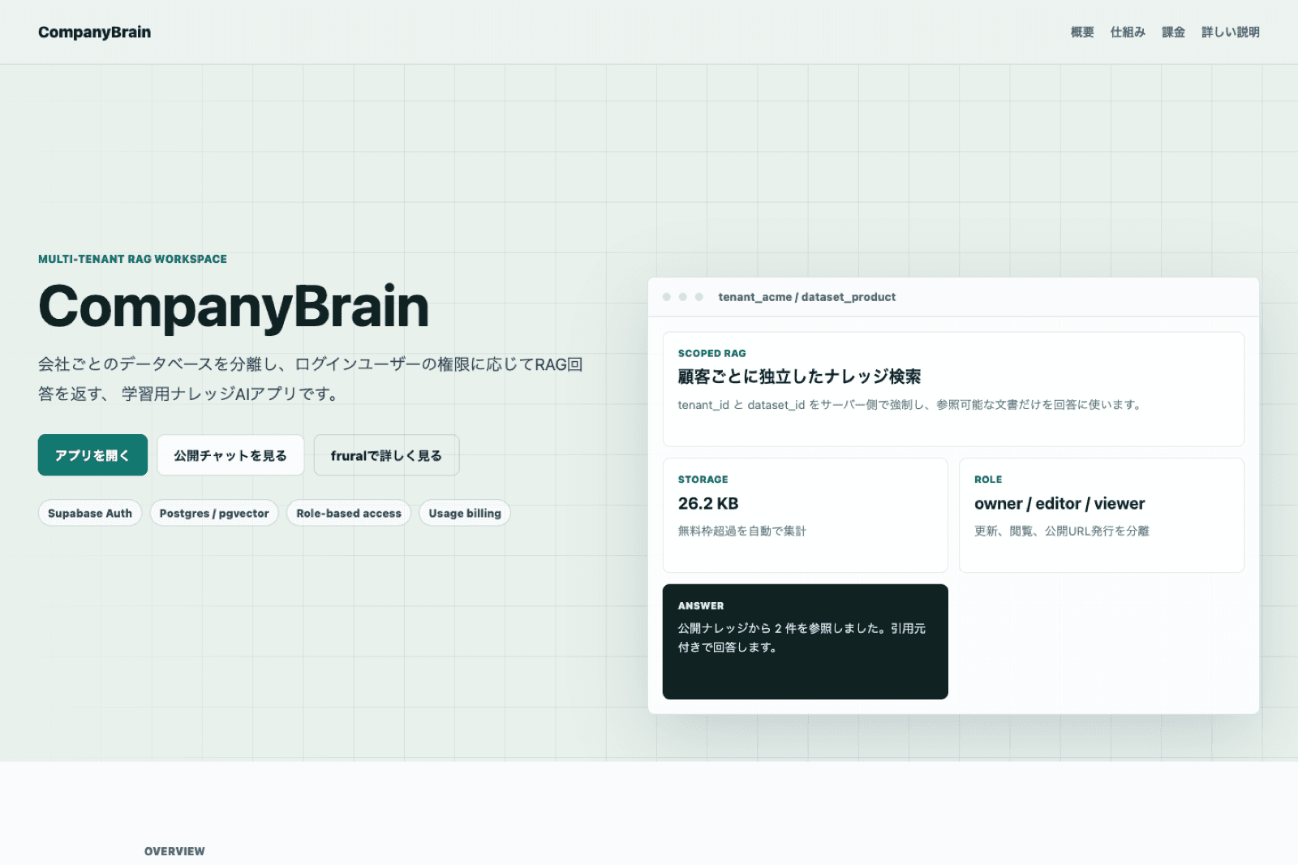The width and height of the screenshot is (1298, 865).
Task: Click the 公開ナレッジから 2 件を参照 answer text
Action: (x=802, y=638)
